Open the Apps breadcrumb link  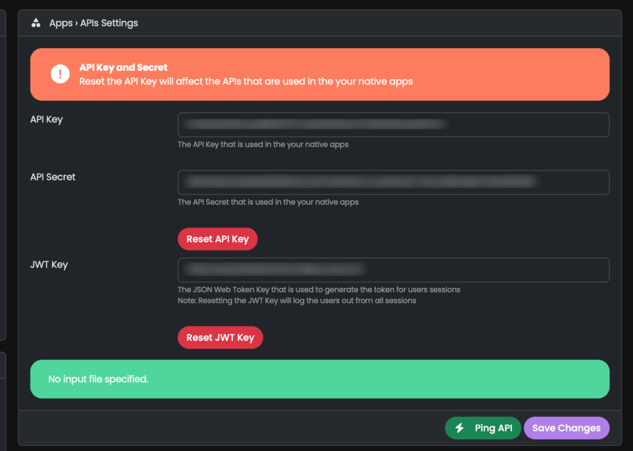[61, 23]
